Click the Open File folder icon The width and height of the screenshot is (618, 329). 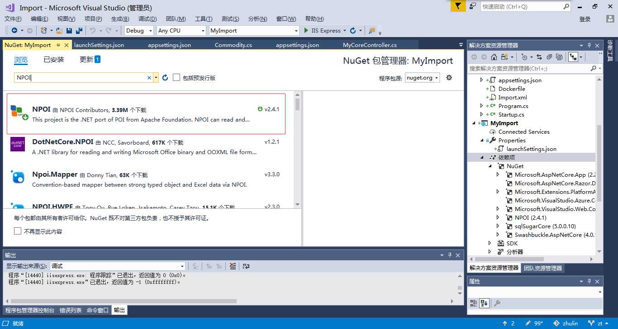point(59,30)
